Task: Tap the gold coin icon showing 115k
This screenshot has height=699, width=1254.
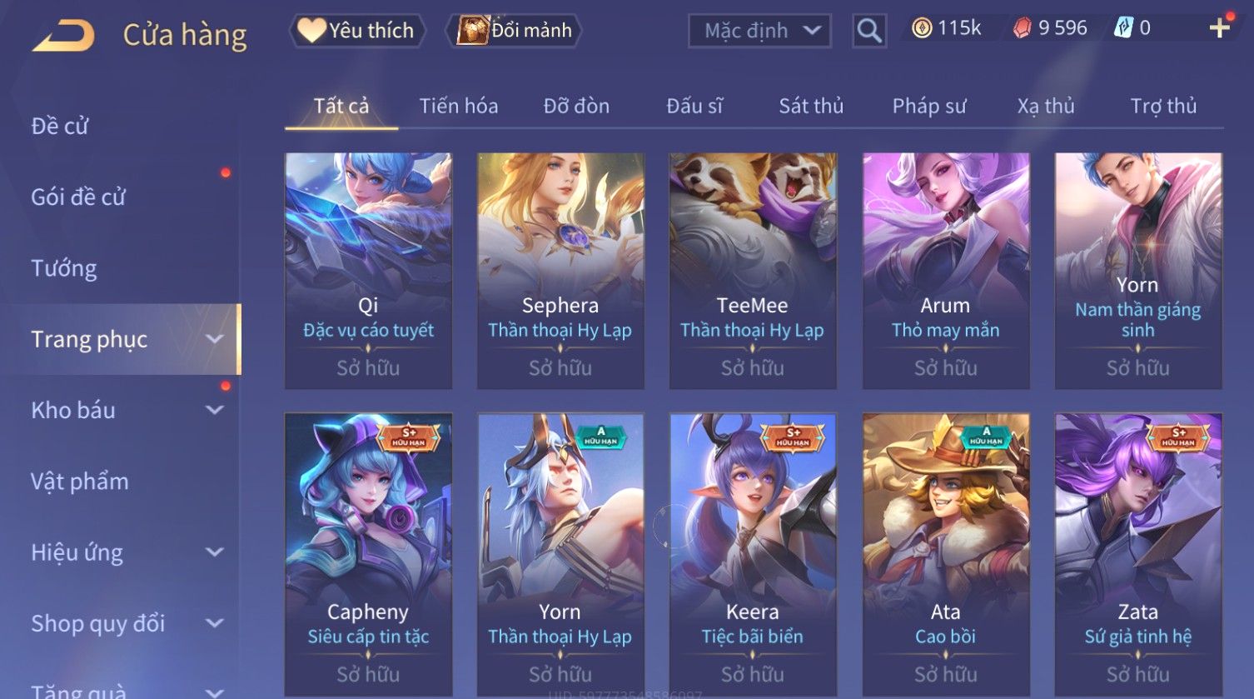Action: pyautogui.click(x=922, y=28)
